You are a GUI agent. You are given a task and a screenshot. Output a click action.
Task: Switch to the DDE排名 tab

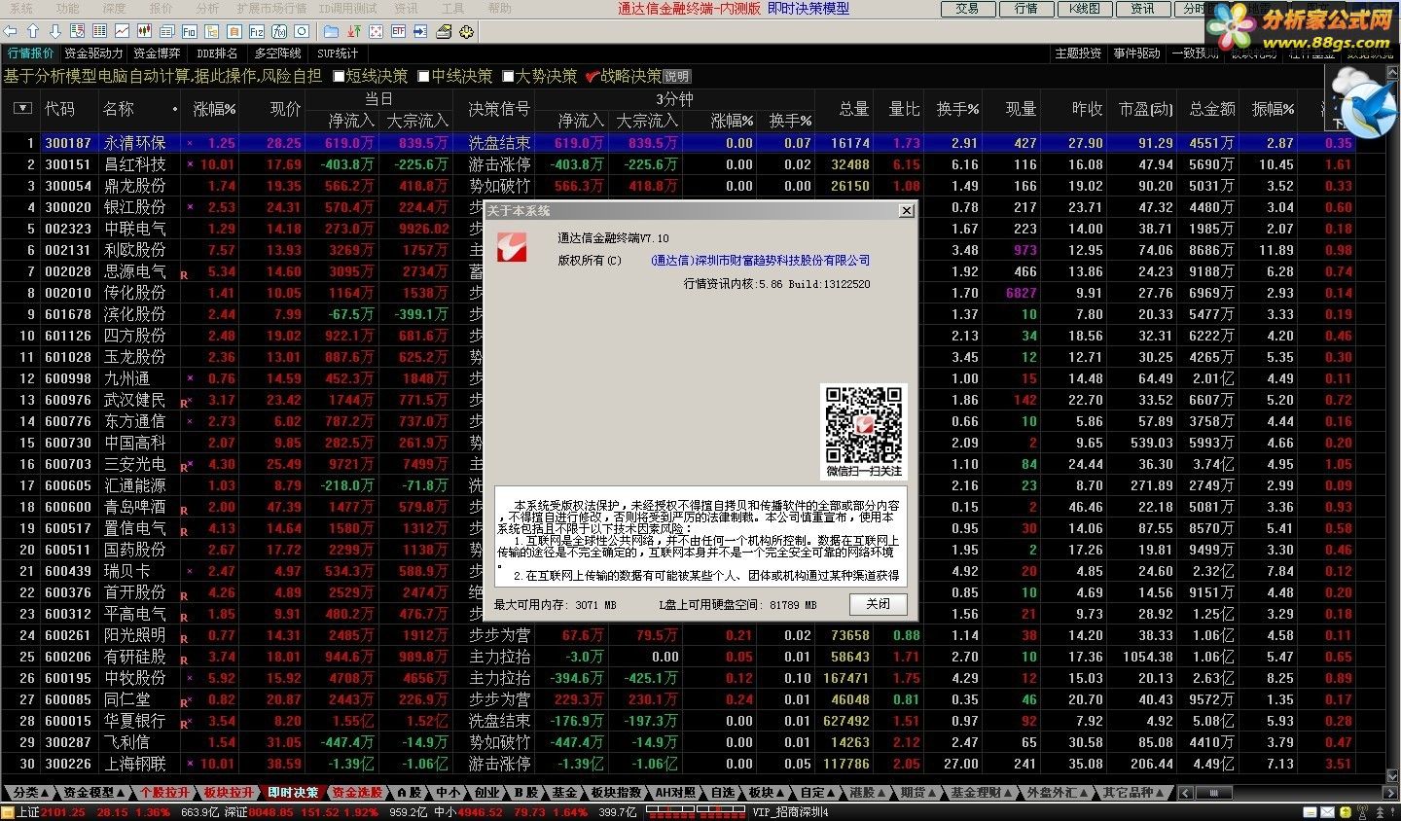point(217,54)
